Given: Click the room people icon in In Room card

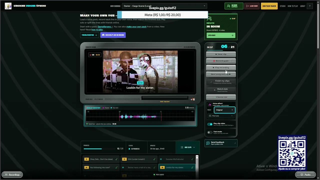Looking at the screenshot, I should click(209, 18).
